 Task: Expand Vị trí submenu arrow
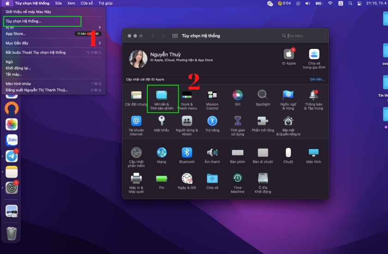point(100,27)
